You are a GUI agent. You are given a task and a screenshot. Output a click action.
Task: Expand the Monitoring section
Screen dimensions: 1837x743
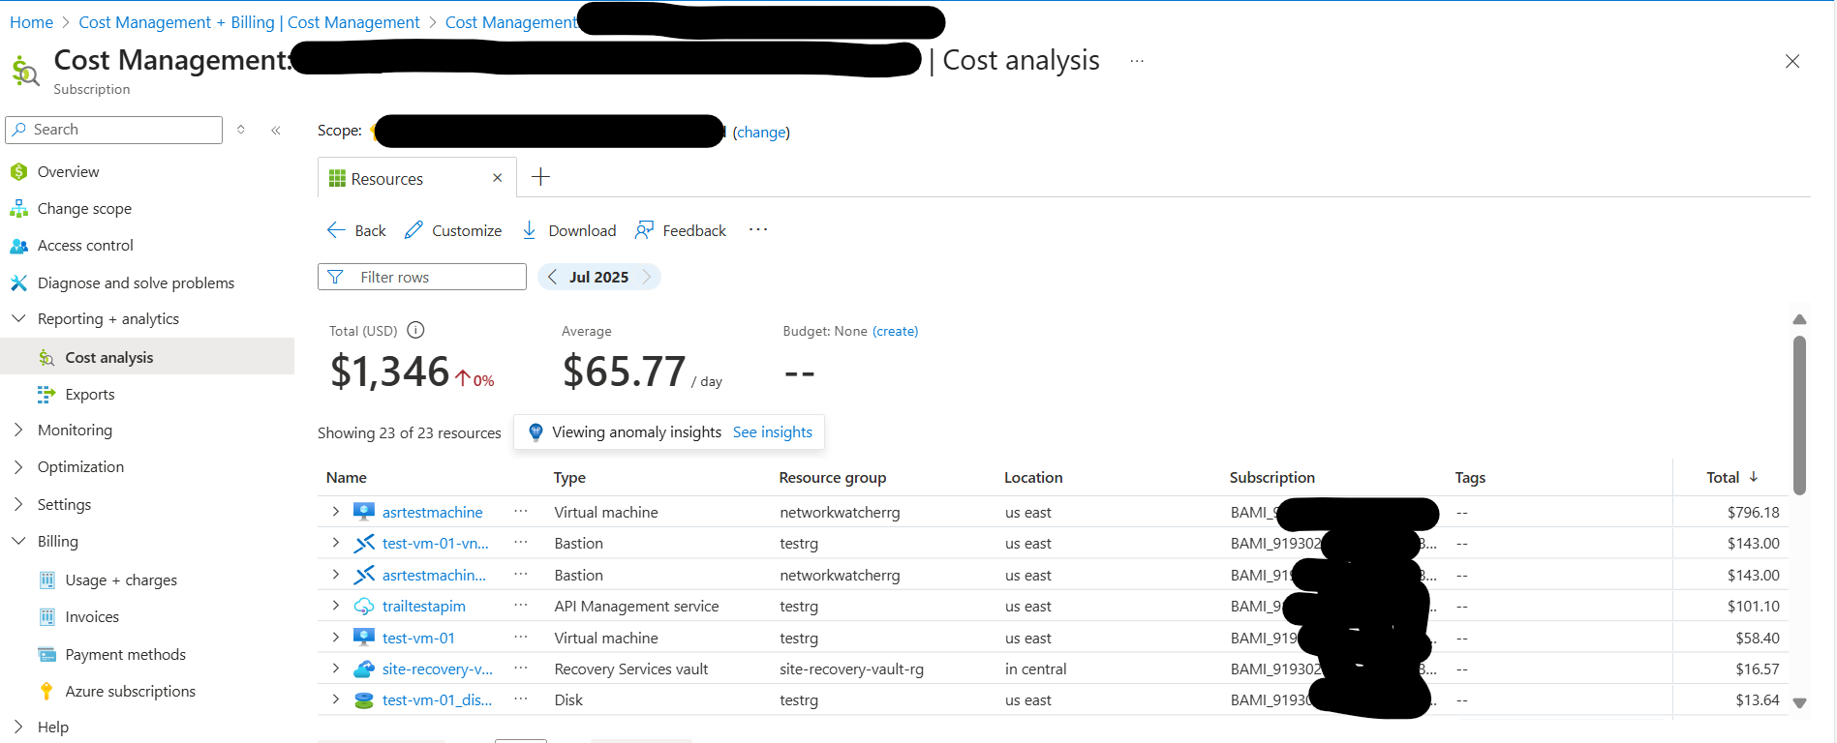click(x=18, y=430)
